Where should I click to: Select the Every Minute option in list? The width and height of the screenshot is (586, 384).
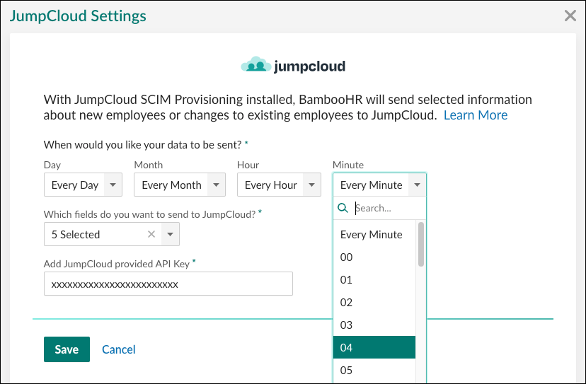372,235
